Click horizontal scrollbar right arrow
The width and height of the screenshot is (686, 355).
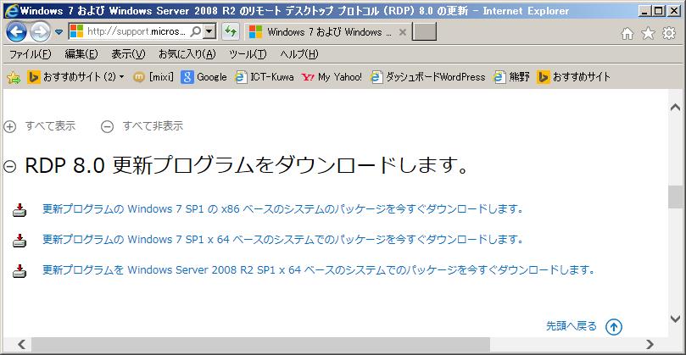(650, 344)
